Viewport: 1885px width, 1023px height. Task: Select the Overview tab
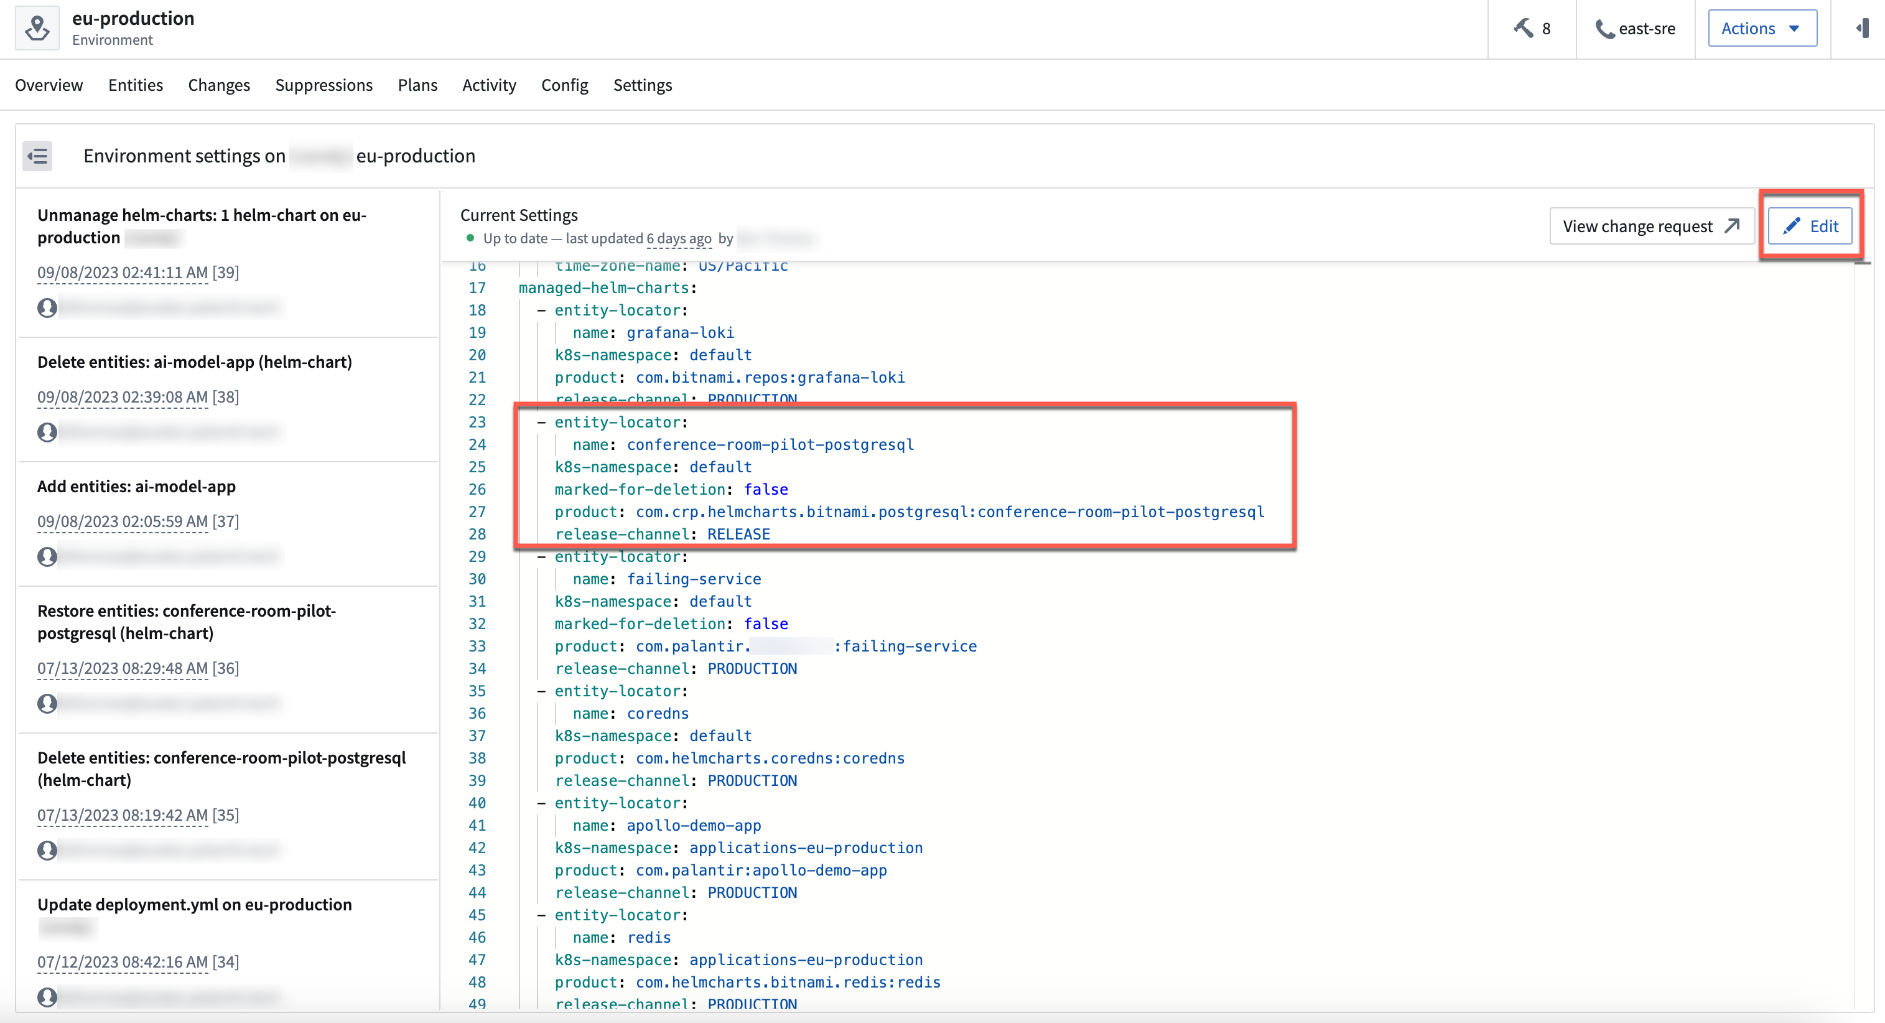coord(47,85)
